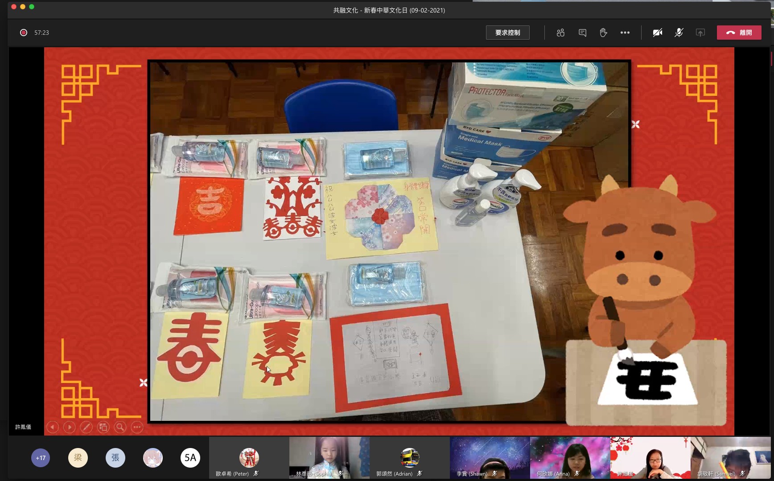The width and height of the screenshot is (774, 481).
Task: Click the 要求控制 request control button
Action: pyautogui.click(x=507, y=33)
